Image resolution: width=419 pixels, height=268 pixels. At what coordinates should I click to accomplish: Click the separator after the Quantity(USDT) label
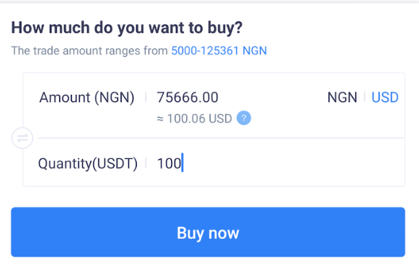pos(146,163)
